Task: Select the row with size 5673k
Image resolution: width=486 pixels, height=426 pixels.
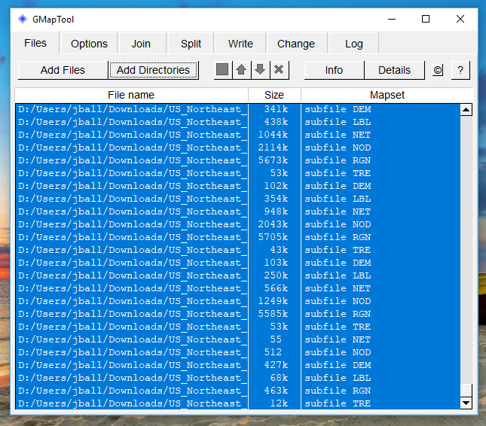Action: point(238,160)
